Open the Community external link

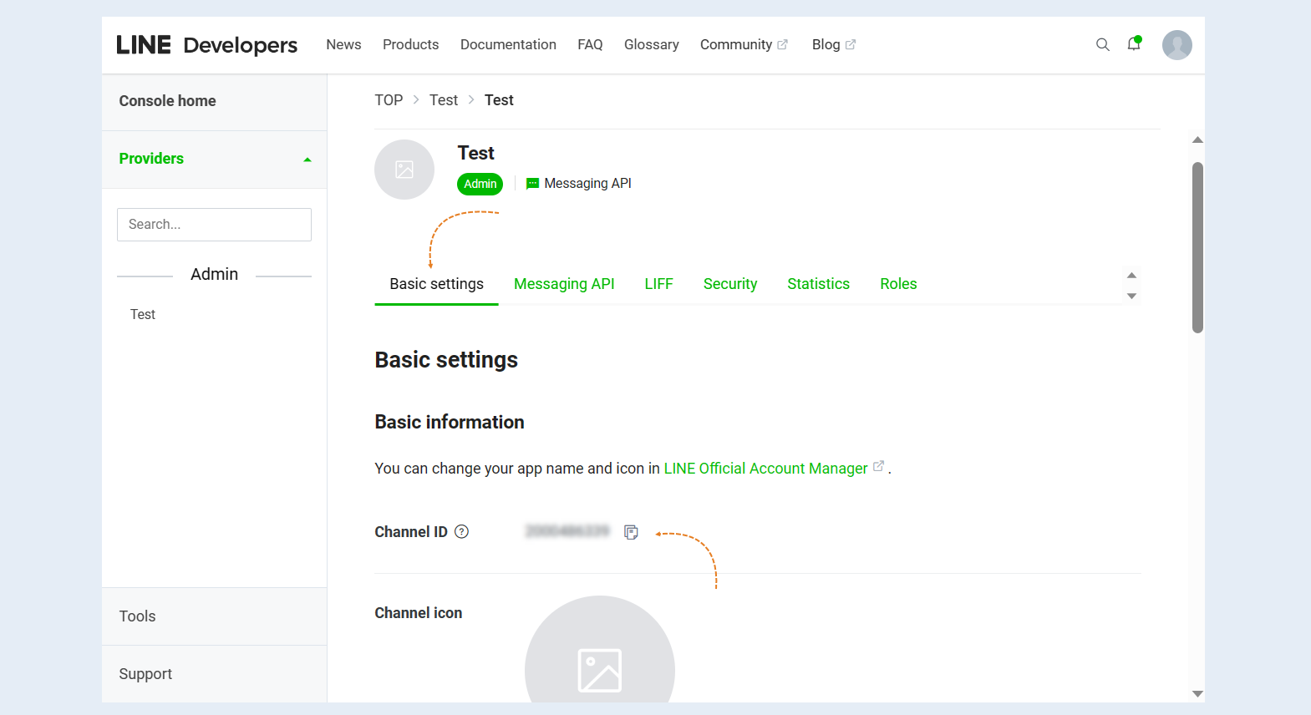pos(744,44)
